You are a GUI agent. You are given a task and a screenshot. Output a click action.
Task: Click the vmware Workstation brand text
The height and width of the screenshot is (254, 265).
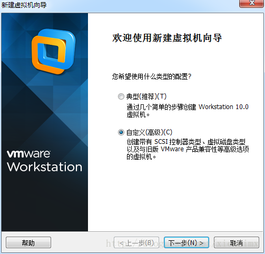tap(45, 161)
